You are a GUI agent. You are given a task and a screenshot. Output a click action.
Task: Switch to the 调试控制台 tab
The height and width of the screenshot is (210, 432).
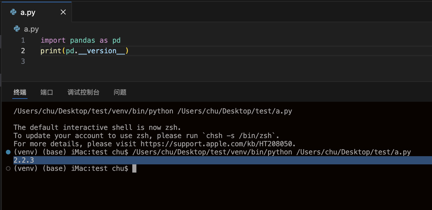tap(83, 92)
